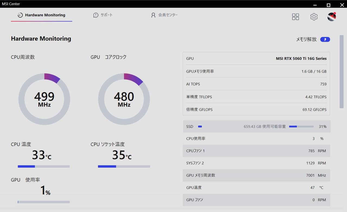Click the AI TOPS row label

click(x=193, y=84)
